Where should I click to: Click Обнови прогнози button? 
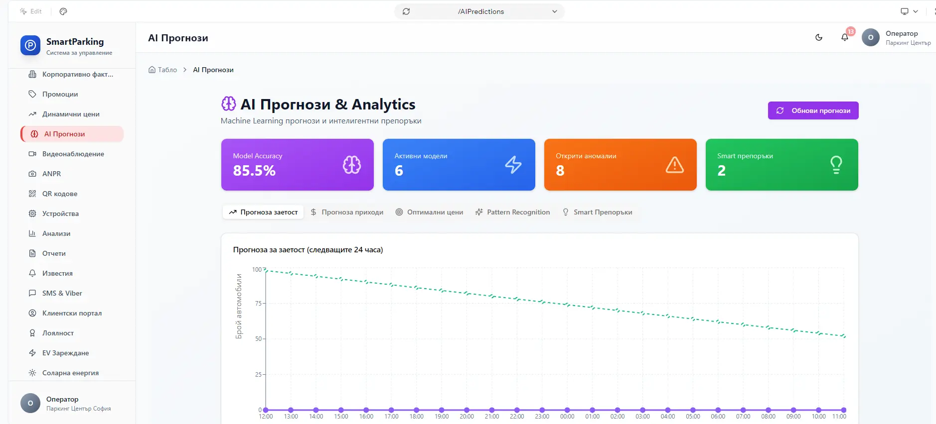tap(813, 110)
